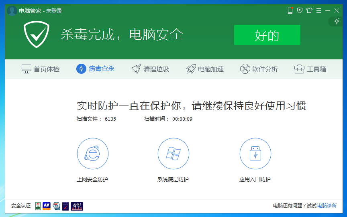The height and width of the screenshot is (217, 347).
Task: Switch to 工具箱 tab
Action: click(310, 69)
